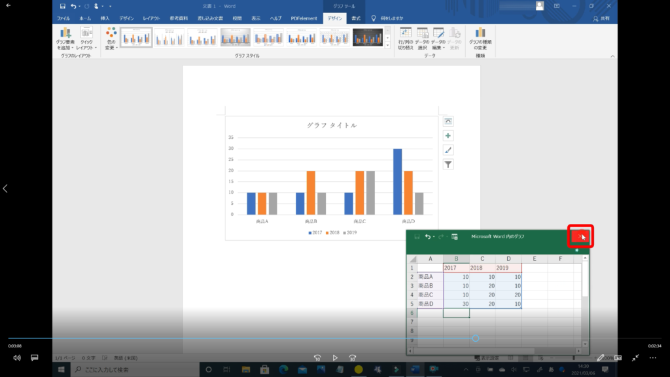Click グラフの種類の変更 icon
This screenshot has width=670, height=377.
click(480, 39)
